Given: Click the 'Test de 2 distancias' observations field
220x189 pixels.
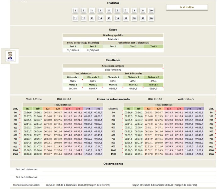Looking at the screenshot, I should tap(126, 170).
